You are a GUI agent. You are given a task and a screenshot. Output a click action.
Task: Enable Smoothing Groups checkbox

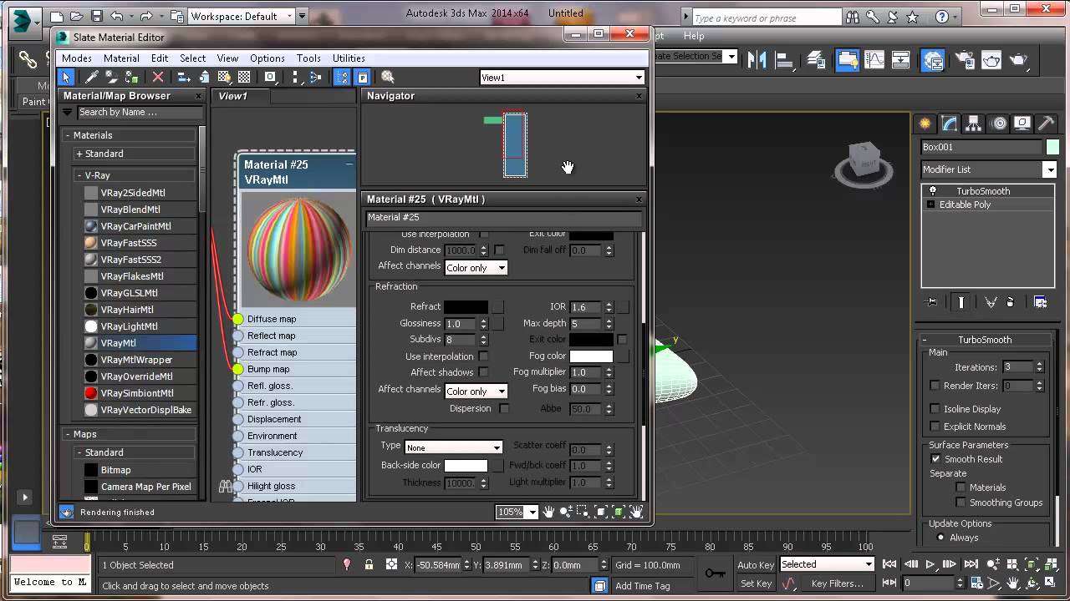pos(960,503)
